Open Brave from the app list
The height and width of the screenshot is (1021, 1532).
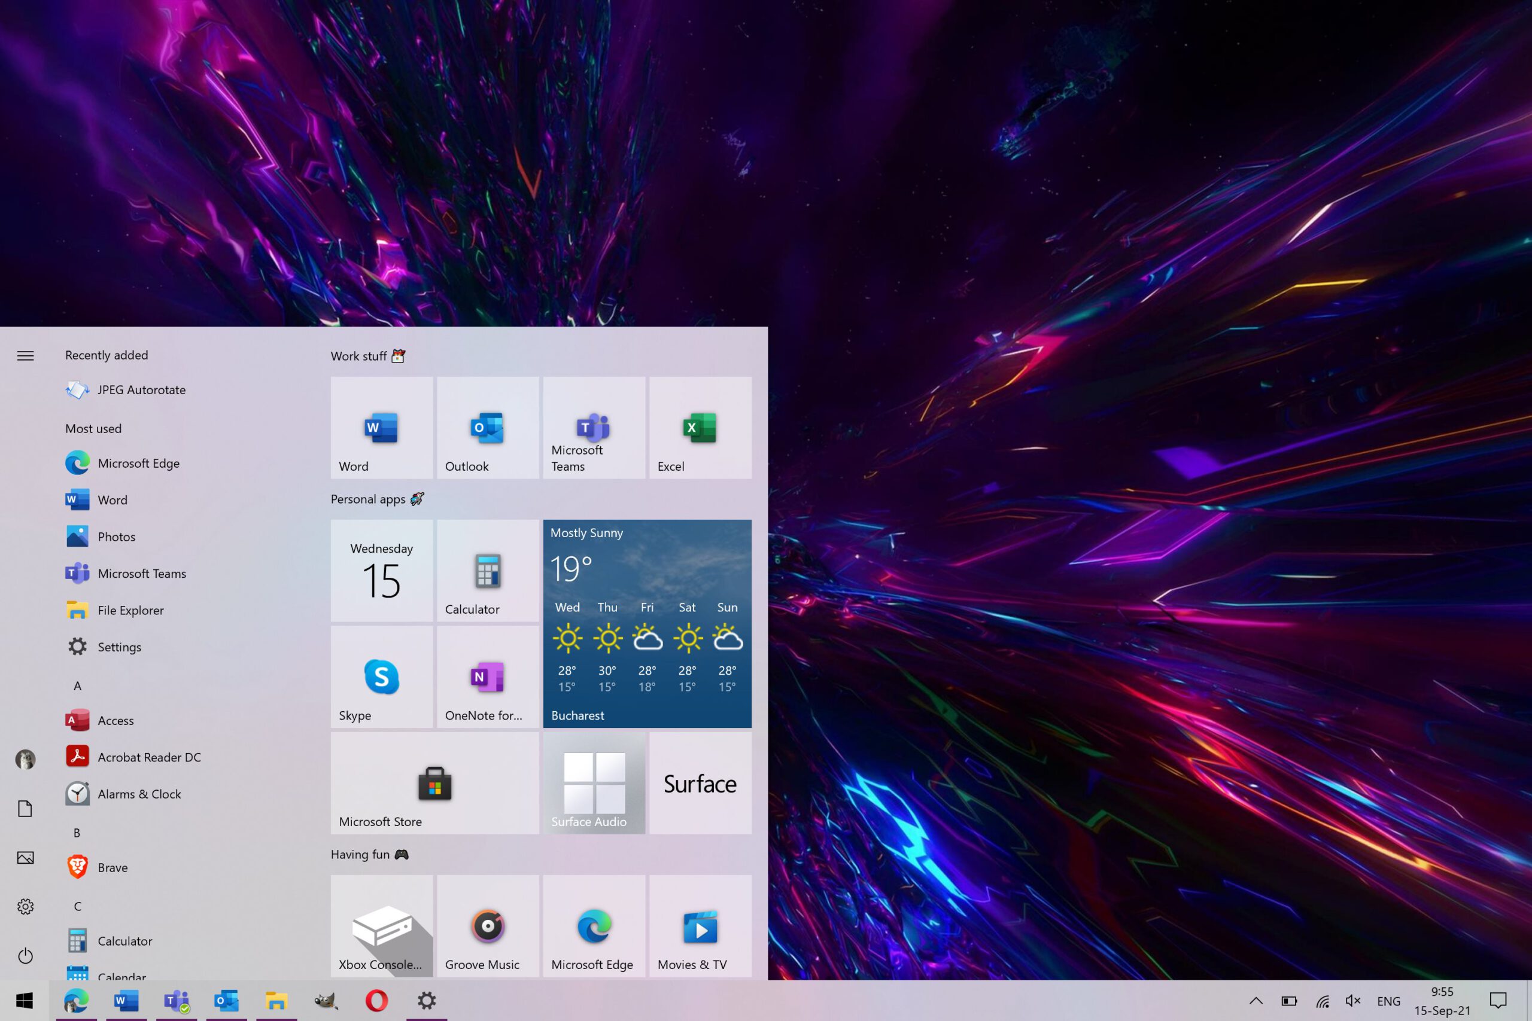pos(112,867)
